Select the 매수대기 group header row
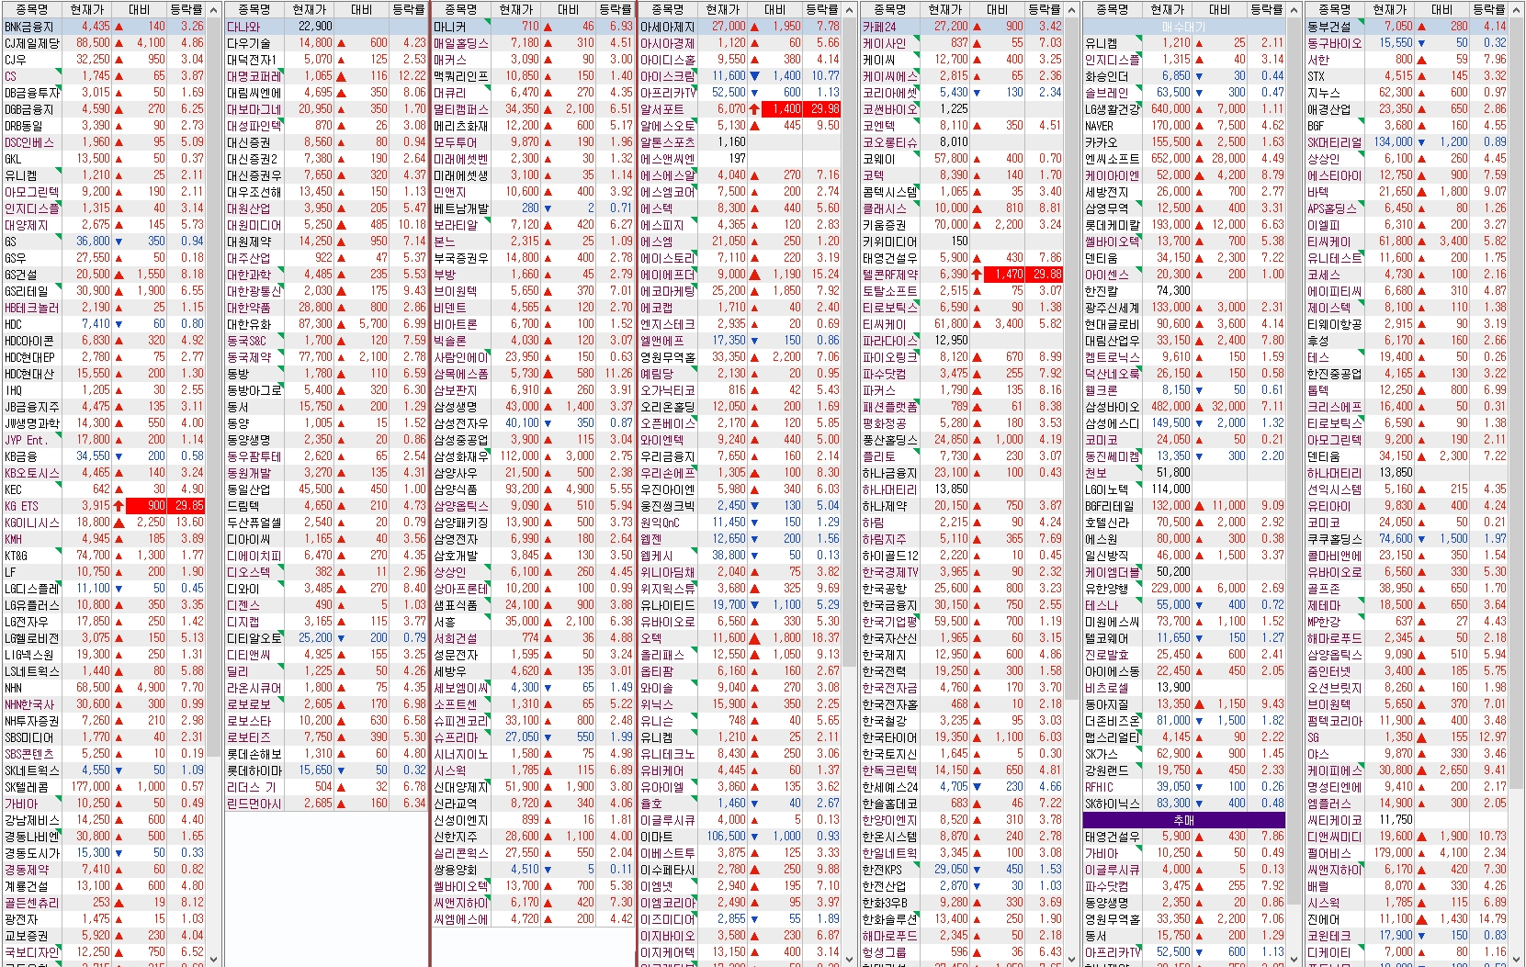This screenshot has height=967, width=1526. coord(1183,27)
